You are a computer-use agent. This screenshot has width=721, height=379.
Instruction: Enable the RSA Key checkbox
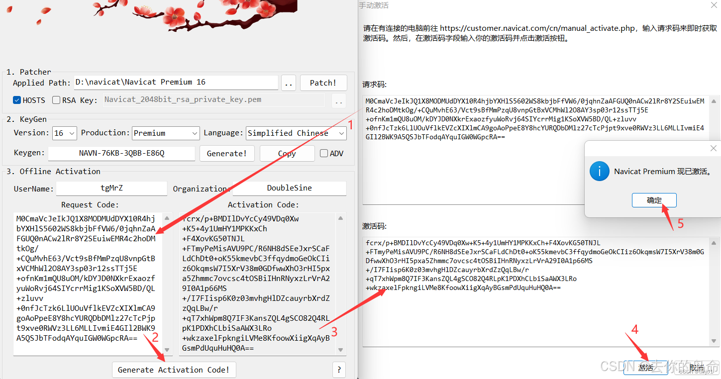[56, 100]
